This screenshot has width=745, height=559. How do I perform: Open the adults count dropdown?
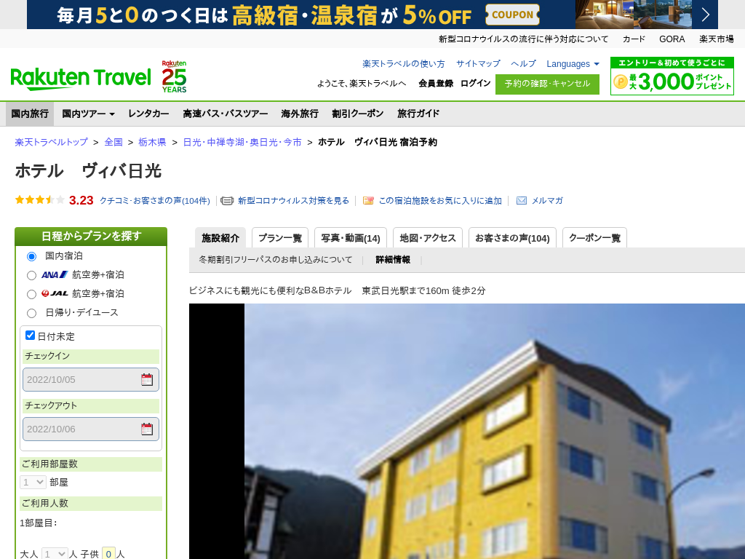55,554
